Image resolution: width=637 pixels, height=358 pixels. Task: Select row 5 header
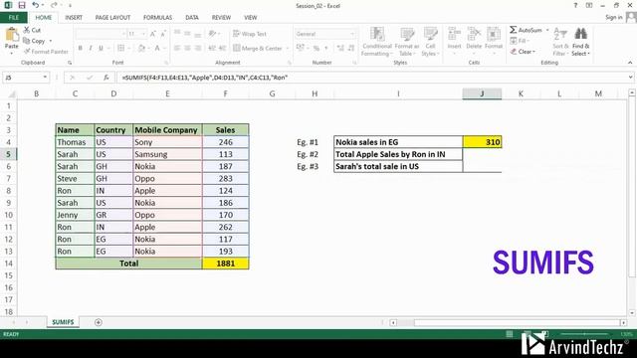tap(8, 154)
